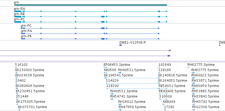This screenshot has width=225, height=111.
Task: Click the RH16012.5prime feature glyph
Action: pos(120,104)
